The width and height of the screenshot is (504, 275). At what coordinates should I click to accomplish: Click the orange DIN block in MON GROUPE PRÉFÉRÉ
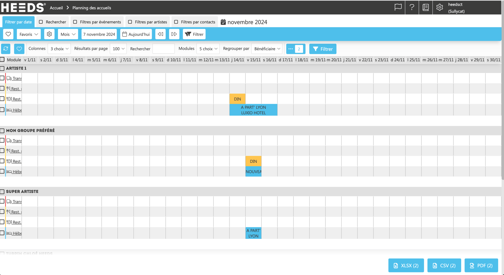(253, 161)
